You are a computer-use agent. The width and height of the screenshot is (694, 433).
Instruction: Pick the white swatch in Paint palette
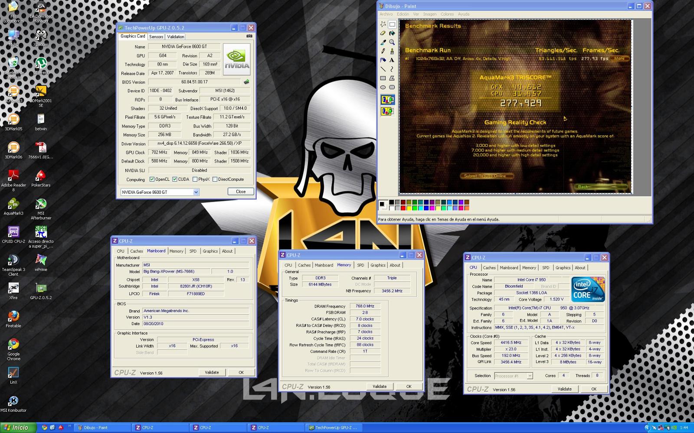click(392, 208)
